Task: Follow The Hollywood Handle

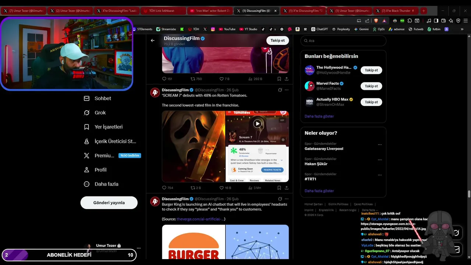Action: [371, 70]
